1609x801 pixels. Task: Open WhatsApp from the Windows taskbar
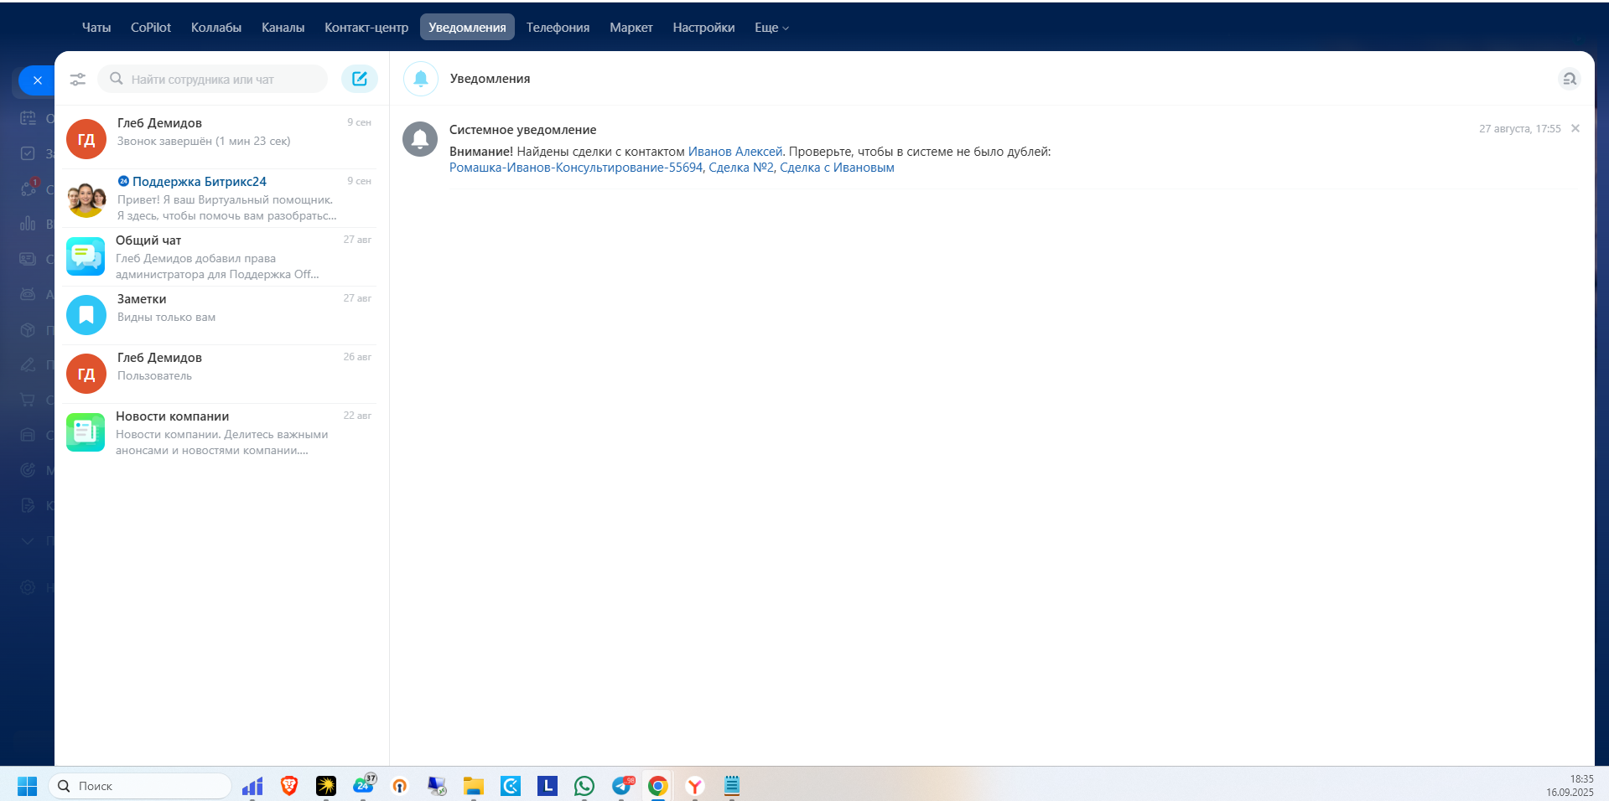tap(584, 786)
